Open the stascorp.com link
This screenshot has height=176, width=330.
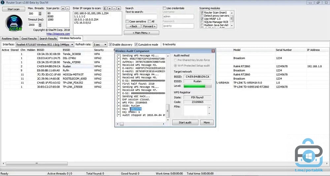click(x=58, y=34)
